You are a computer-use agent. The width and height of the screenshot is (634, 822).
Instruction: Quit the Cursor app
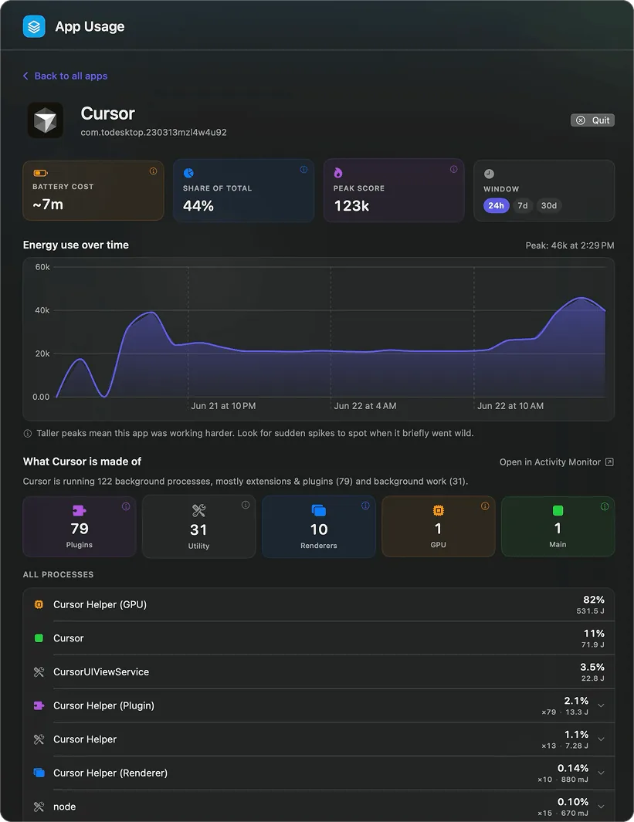click(x=592, y=120)
